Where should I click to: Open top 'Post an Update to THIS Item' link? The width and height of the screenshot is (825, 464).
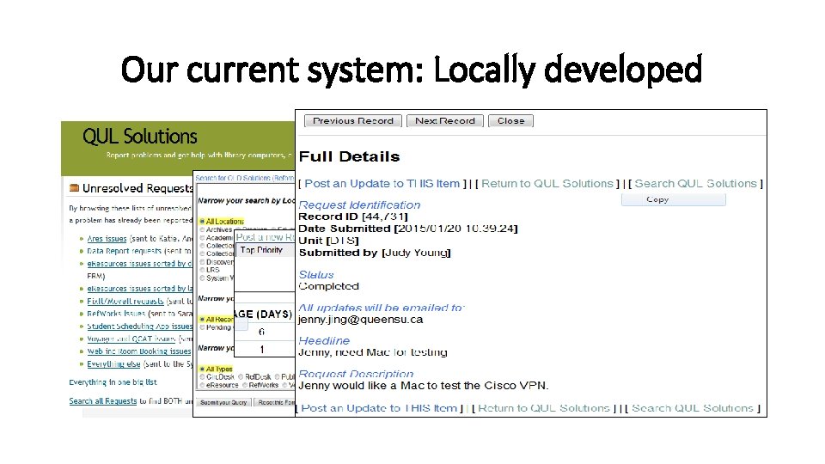[382, 184]
